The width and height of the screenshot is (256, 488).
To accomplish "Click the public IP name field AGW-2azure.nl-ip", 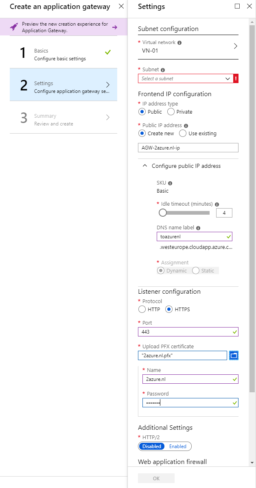I will (188, 148).
